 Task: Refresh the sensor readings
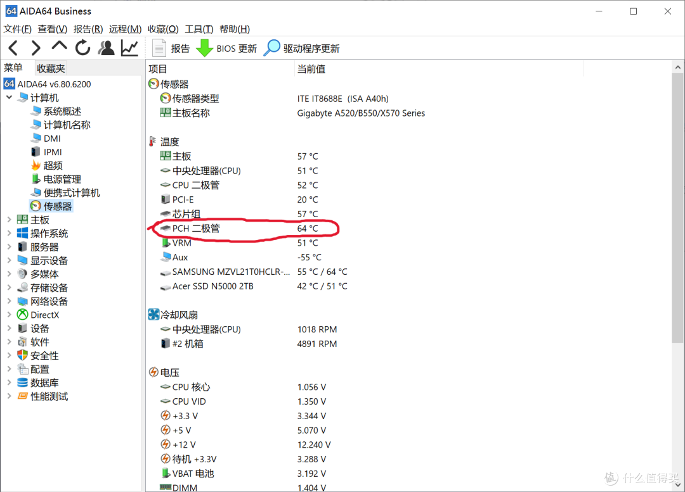[82, 48]
